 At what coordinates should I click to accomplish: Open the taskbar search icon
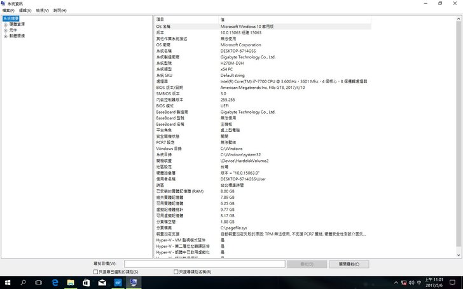tap(23, 283)
